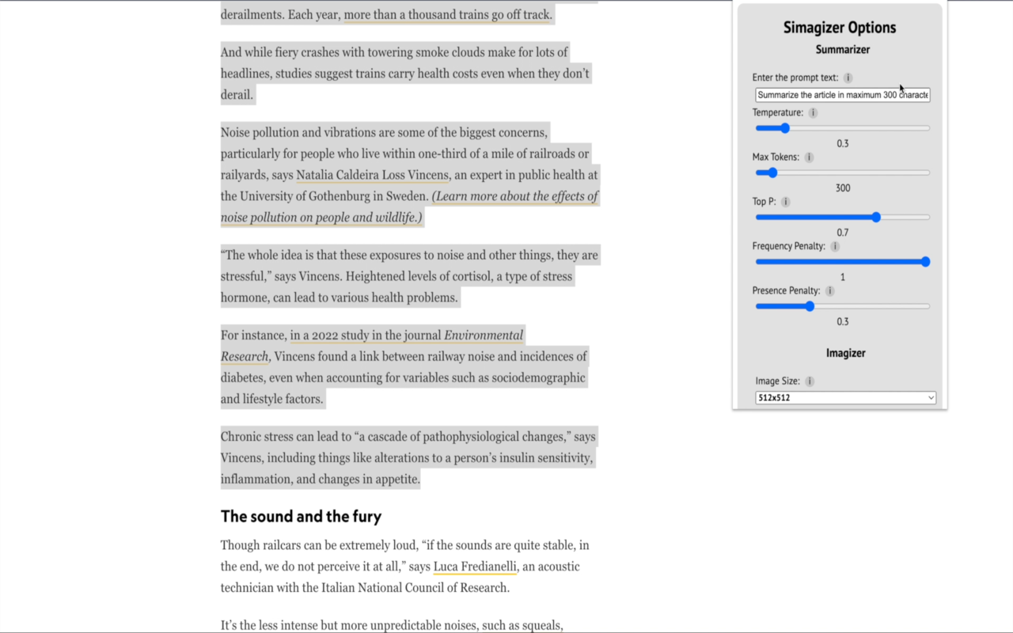This screenshot has width=1013, height=633.
Task: Open 'more than a thousand trains' link
Action: pyautogui.click(x=447, y=15)
